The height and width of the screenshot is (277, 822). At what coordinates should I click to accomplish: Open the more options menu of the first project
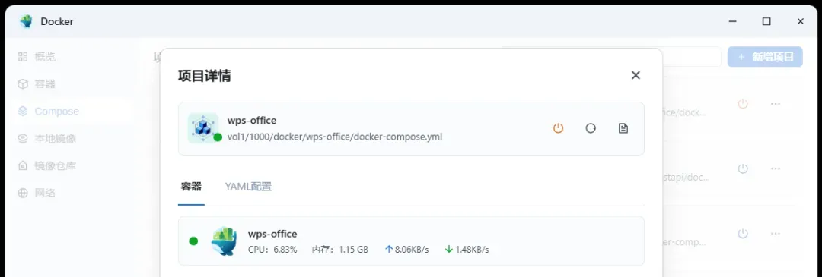click(776, 104)
